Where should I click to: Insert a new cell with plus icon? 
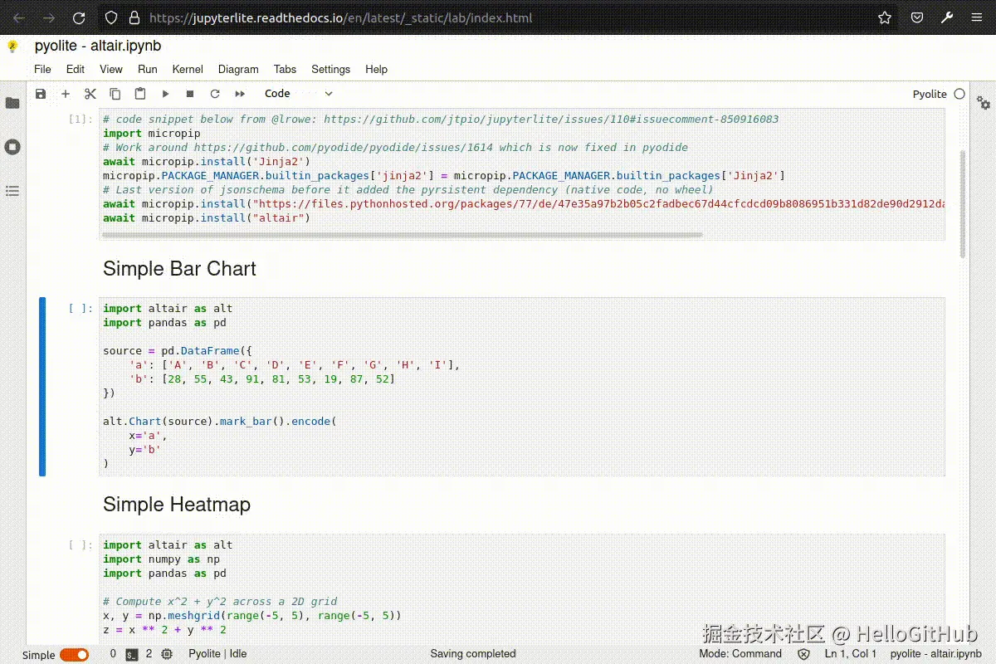66,94
